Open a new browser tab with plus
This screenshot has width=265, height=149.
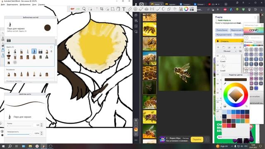click(x=226, y=4)
